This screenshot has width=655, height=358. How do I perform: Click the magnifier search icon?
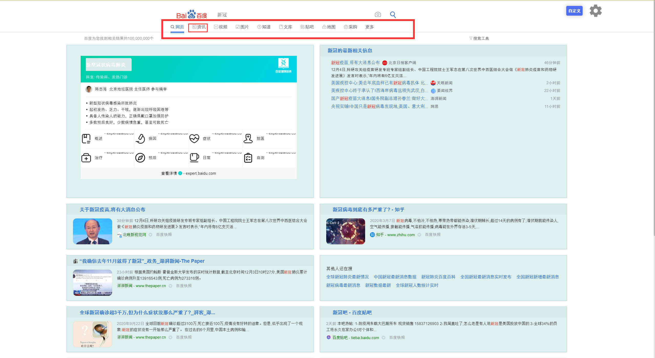[x=393, y=15]
